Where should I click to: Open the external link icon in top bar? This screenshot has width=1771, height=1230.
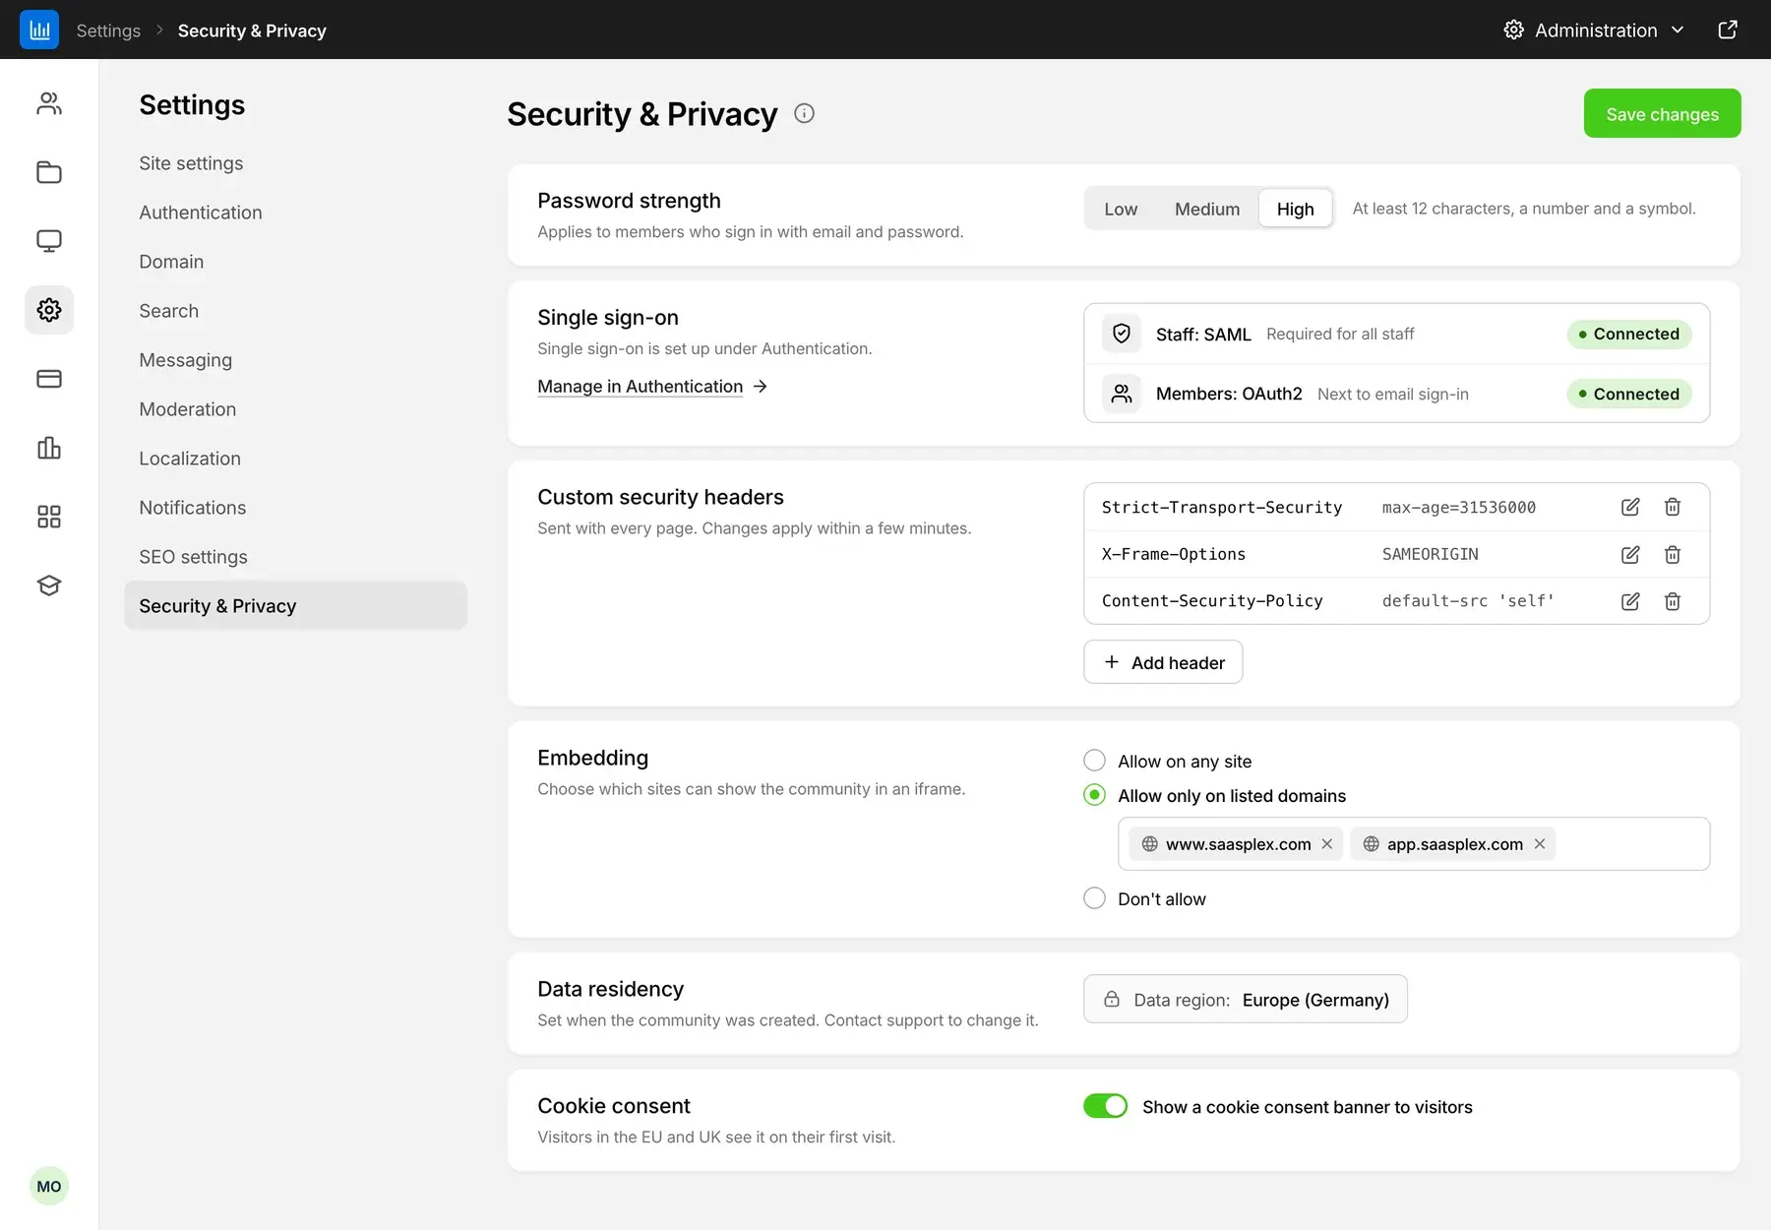[x=1728, y=30]
